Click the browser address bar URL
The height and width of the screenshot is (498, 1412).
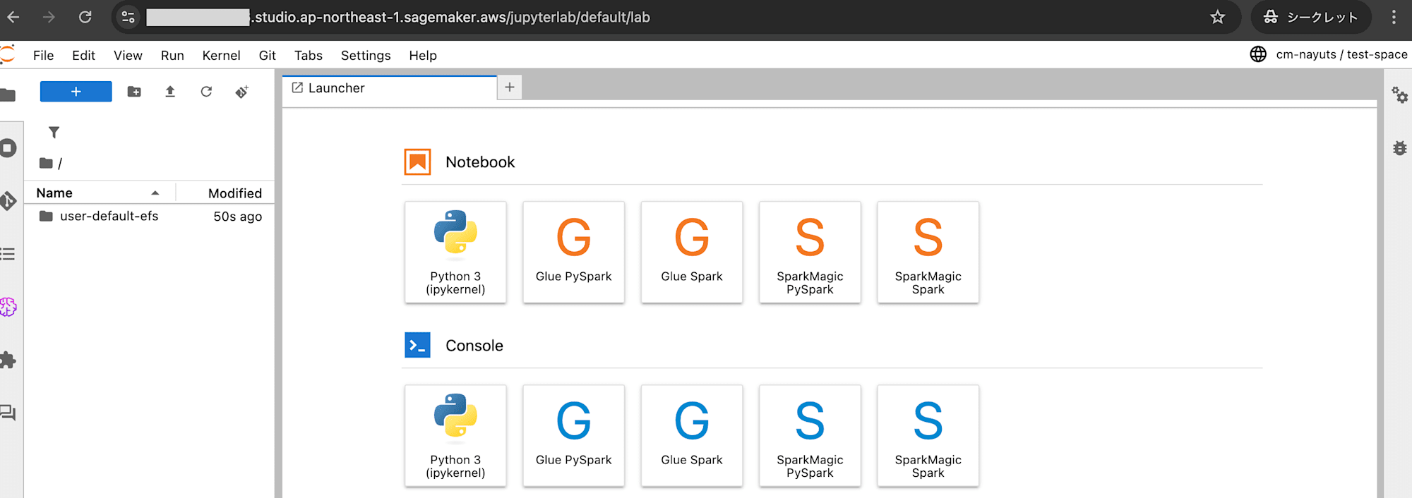click(x=452, y=17)
